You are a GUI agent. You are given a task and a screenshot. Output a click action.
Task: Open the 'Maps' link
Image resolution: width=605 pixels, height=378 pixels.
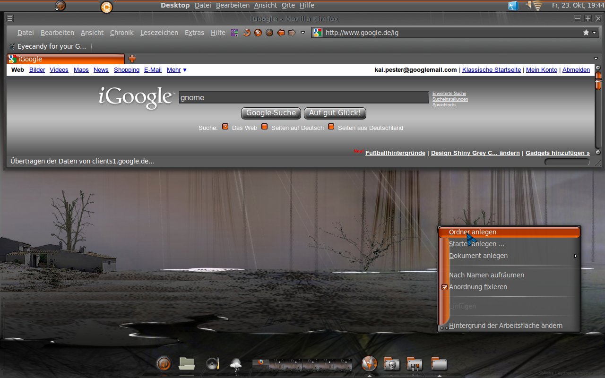pyautogui.click(x=81, y=69)
